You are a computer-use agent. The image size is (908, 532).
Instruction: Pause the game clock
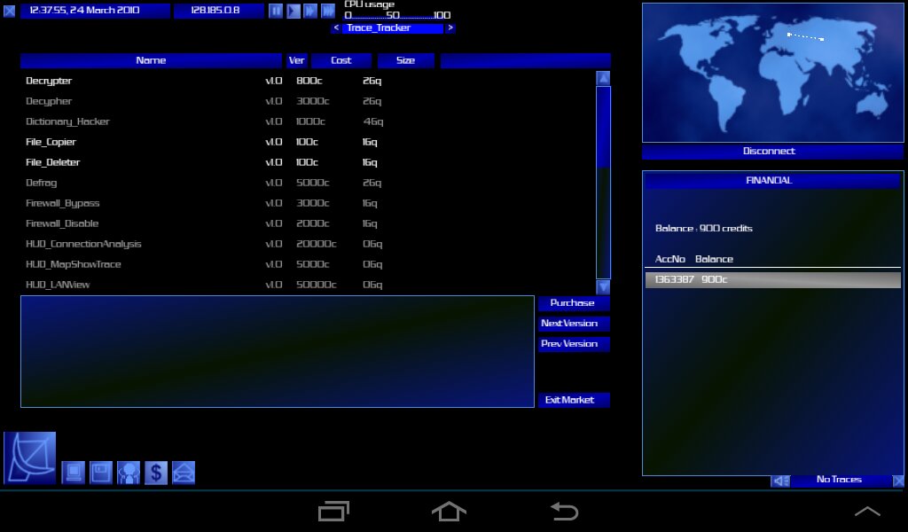point(276,11)
